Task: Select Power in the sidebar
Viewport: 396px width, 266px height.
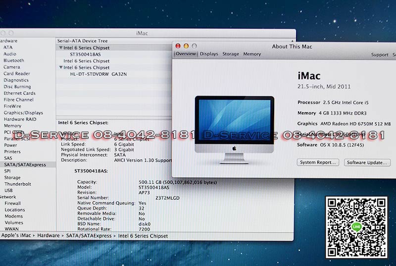Action: [x=10, y=145]
